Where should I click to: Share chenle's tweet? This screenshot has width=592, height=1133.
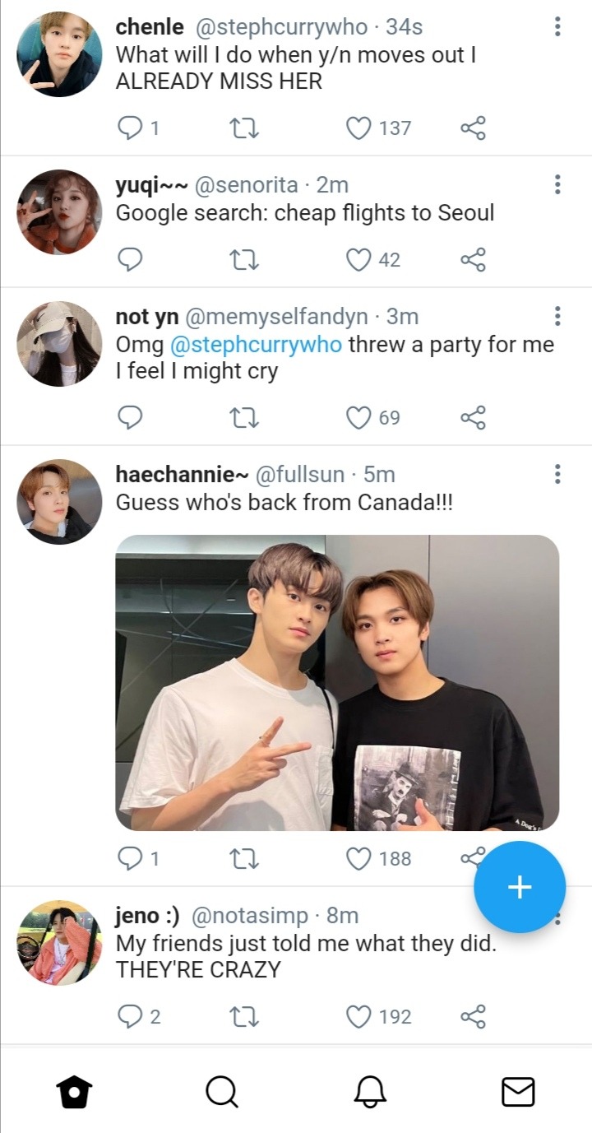(473, 128)
